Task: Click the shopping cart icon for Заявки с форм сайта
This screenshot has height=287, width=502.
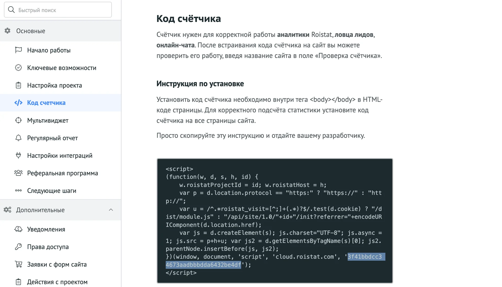Action: 18,264
